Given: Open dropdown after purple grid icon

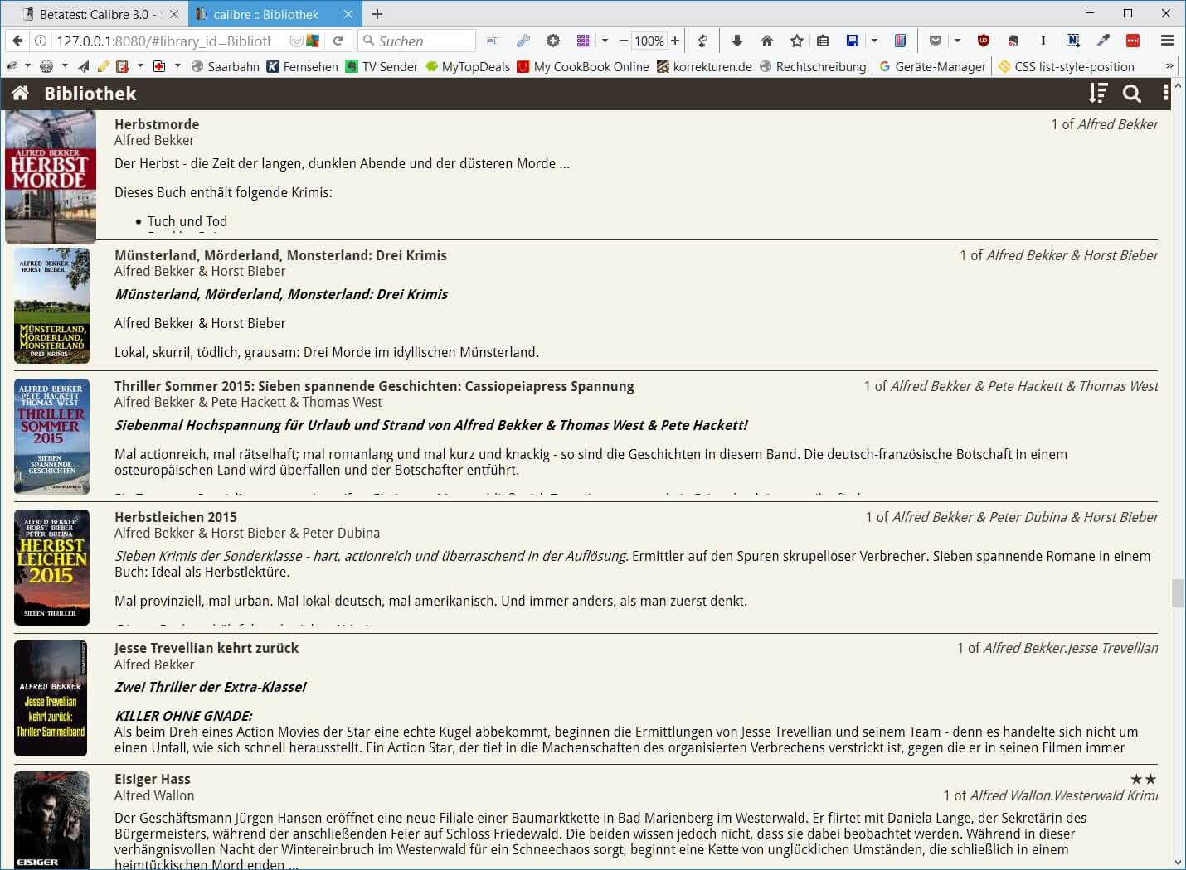Looking at the screenshot, I should coord(605,41).
